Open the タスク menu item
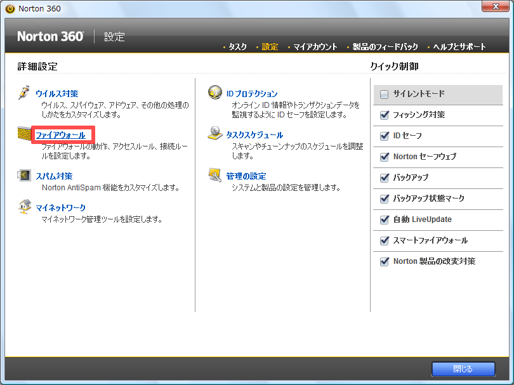Screen dimensions: 514x385 237,47
